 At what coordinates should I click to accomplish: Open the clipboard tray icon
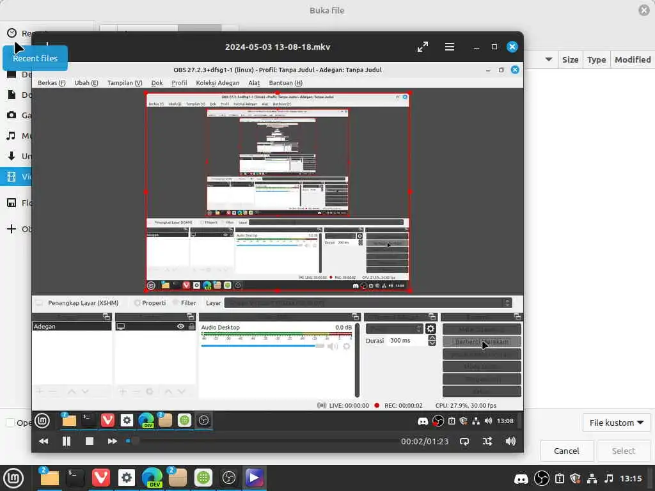560,478
